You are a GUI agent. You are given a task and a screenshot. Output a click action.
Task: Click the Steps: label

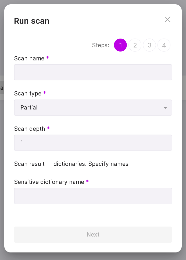click(x=101, y=45)
